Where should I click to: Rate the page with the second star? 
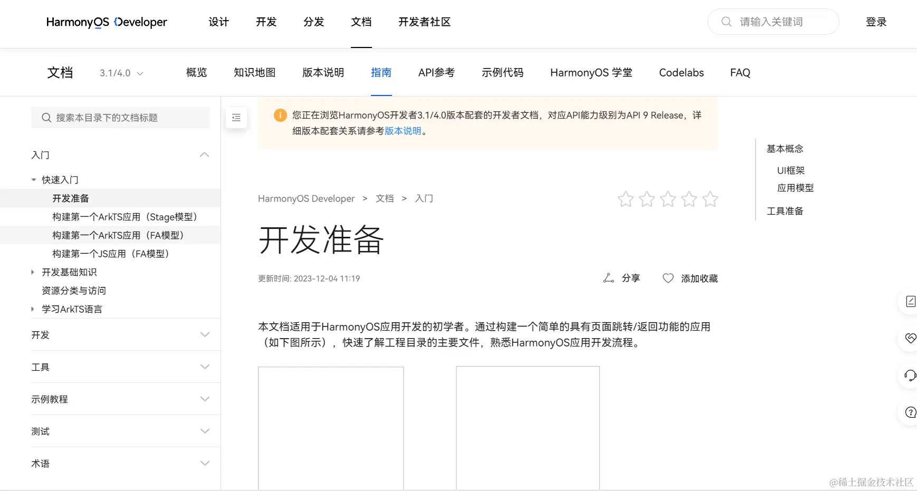pyautogui.click(x=647, y=199)
